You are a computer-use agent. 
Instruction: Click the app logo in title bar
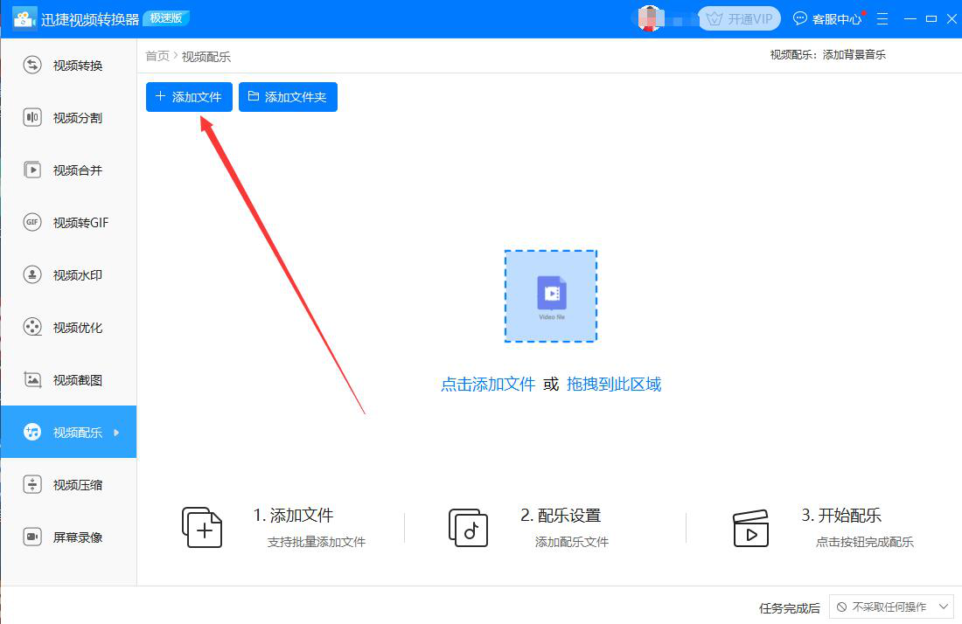pos(24,18)
